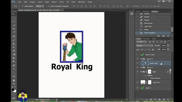
Task: Select the Rectangle shape tool
Action: (14, 76)
